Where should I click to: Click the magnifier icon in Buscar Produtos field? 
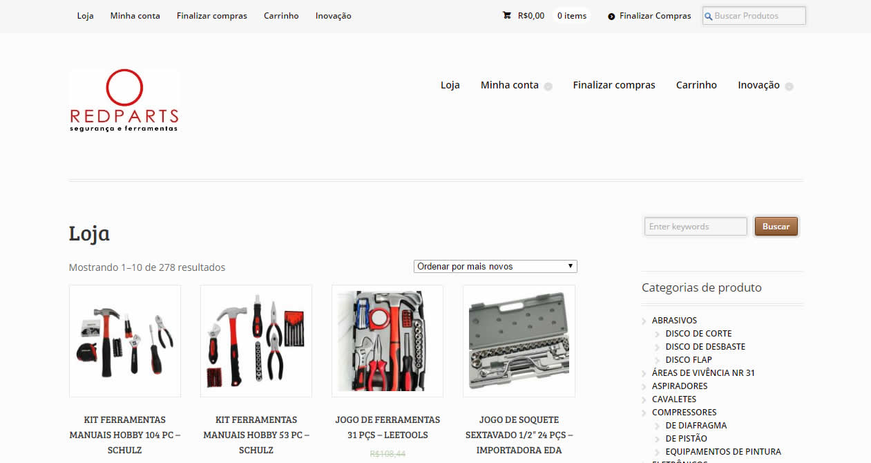pos(708,16)
